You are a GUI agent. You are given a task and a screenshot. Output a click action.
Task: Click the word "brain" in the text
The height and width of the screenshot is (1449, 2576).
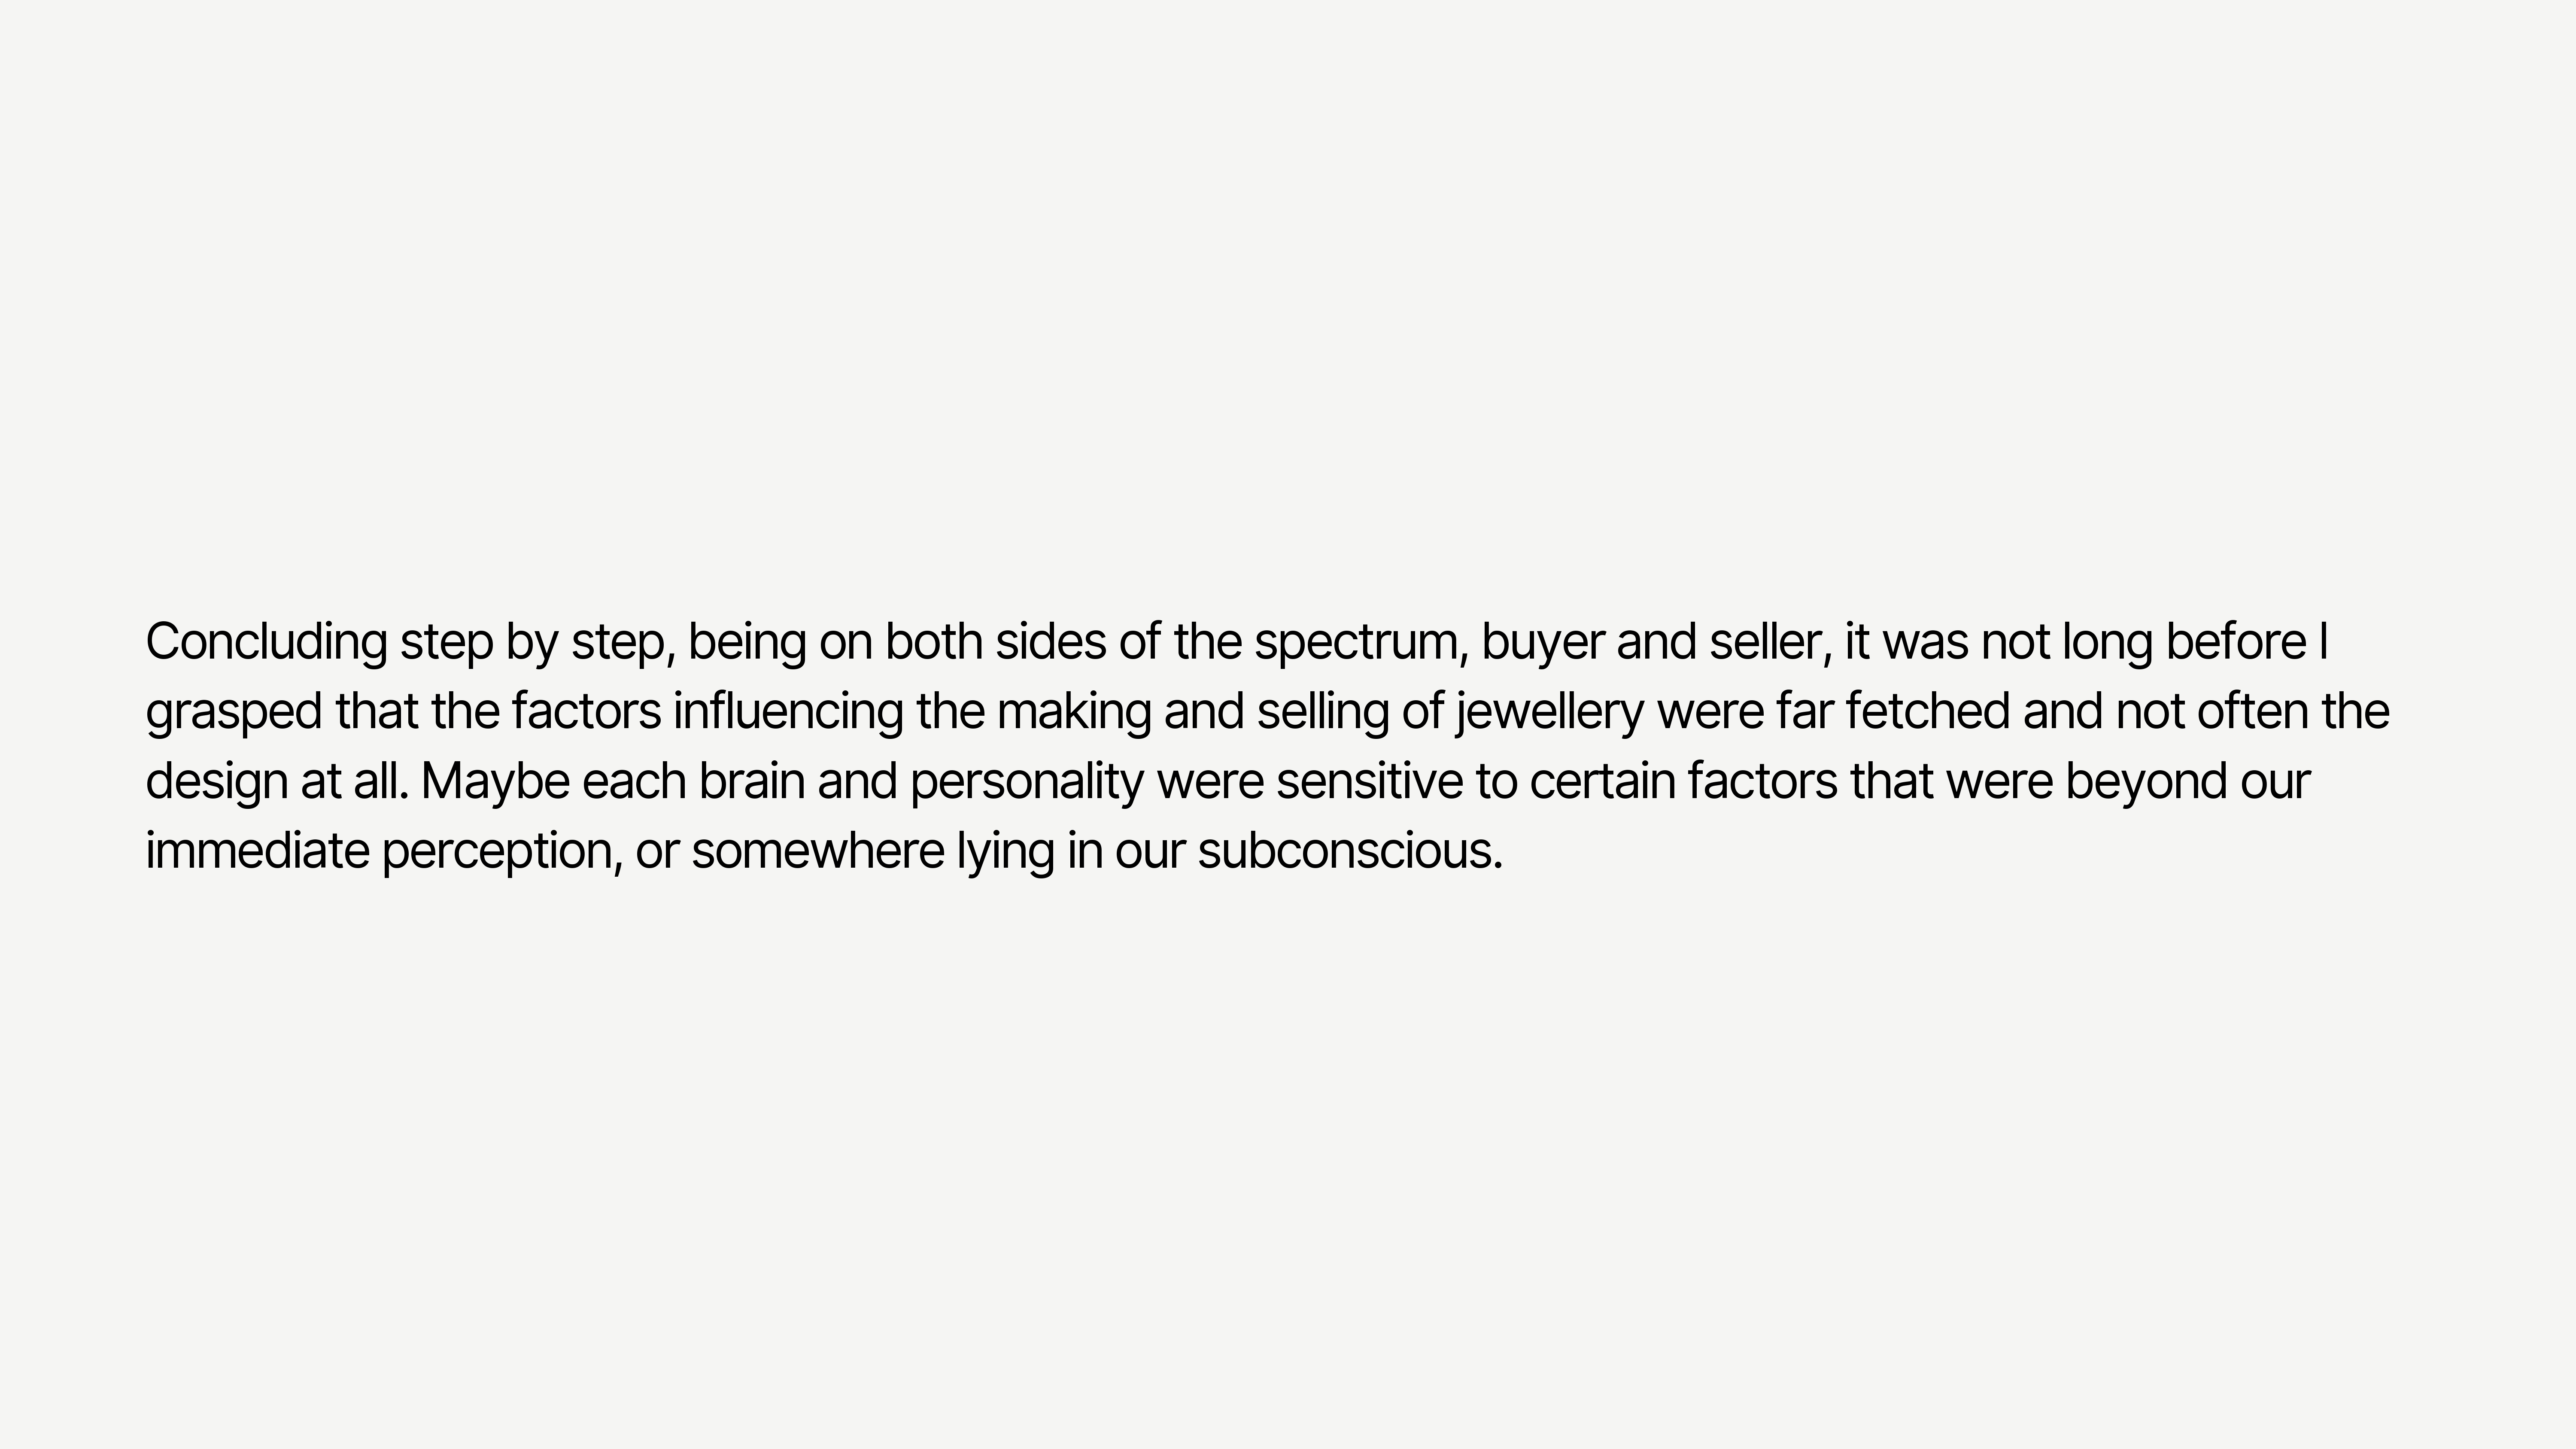(751, 782)
